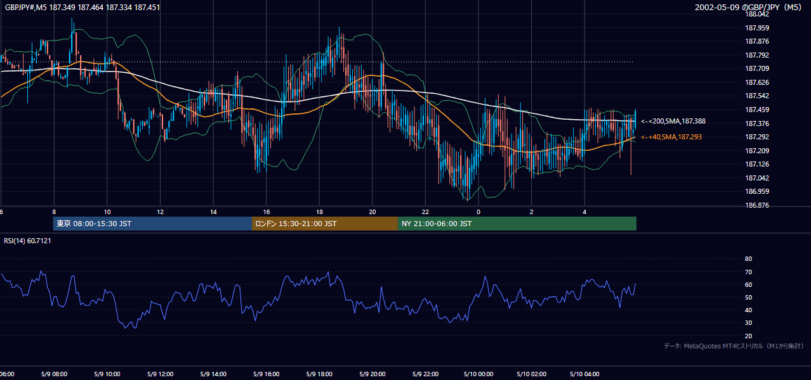The image size is (811, 380).
Task: Click price level 187.042 on the axis
Action: 756,178
